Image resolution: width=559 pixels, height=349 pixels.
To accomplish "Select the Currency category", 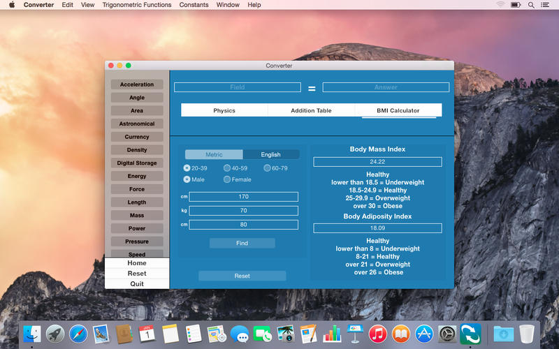I will tap(137, 137).
